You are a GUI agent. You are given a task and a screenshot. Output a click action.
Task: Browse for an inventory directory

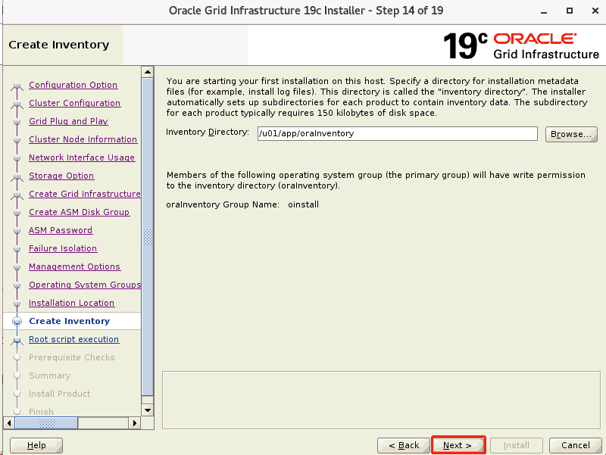pyautogui.click(x=571, y=134)
